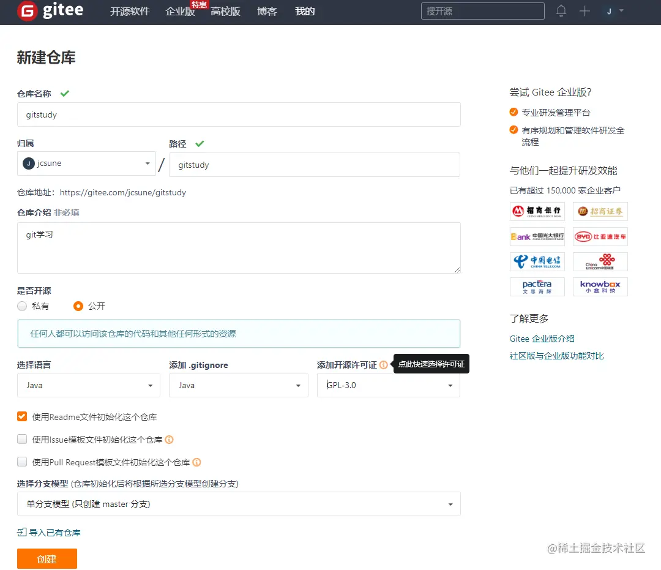661x570 pixels.
Task: Open 我的 in the top navigation
Action: click(x=305, y=12)
